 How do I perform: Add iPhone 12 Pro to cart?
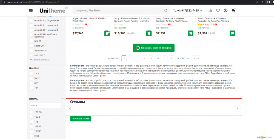point(107,33)
